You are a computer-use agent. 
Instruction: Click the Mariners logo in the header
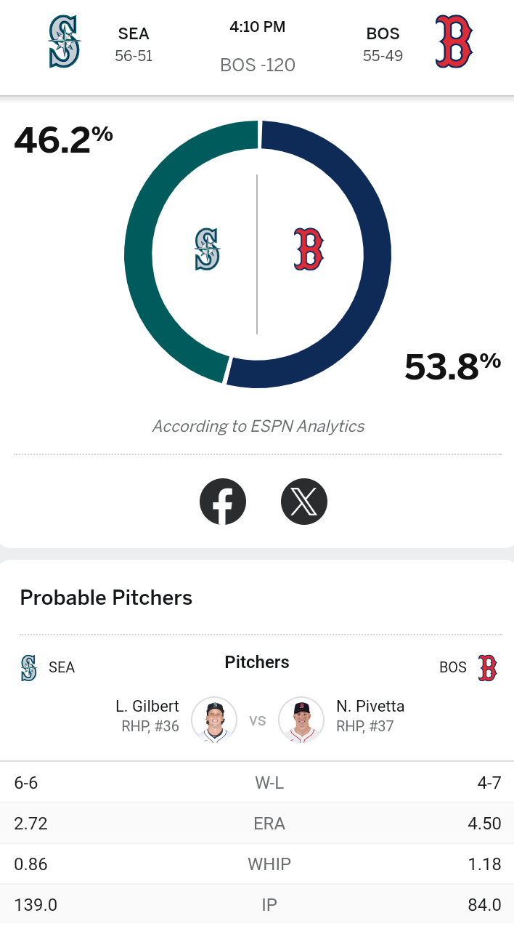(64, 41)
